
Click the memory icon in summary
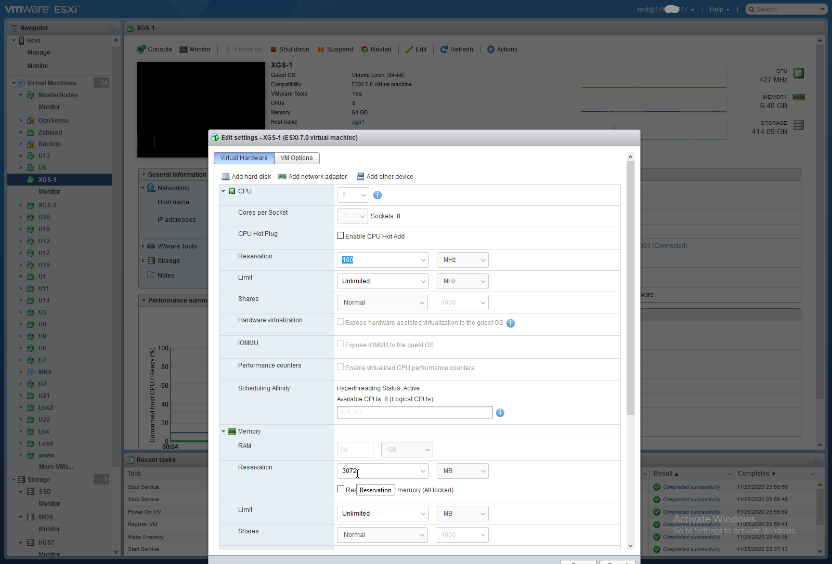pyautogui.click(x=799, y=97)
